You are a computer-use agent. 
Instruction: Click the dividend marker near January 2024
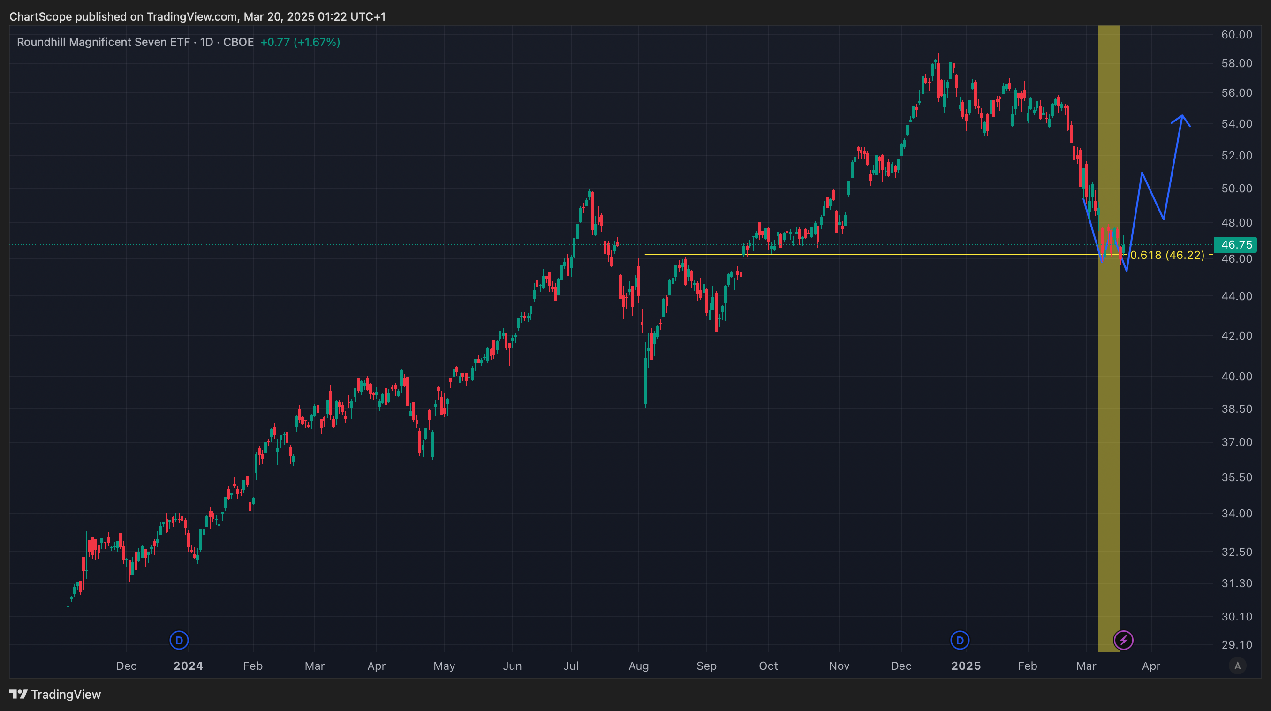[179, 641]
